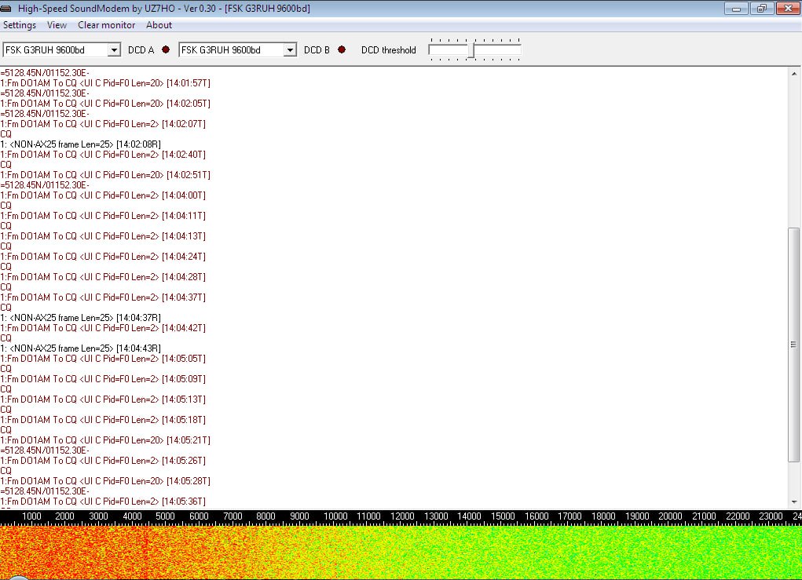Click the log line stamped [14:04:24T]
Screen dimensions: 802x580
coord(103,257)
